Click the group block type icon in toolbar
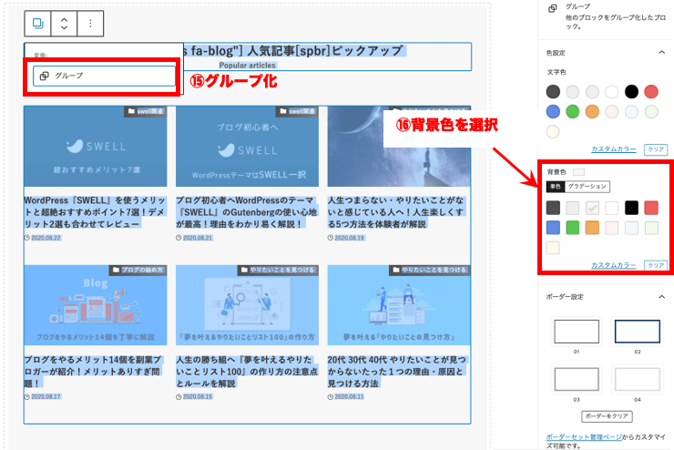 click(x=38, y=23)
